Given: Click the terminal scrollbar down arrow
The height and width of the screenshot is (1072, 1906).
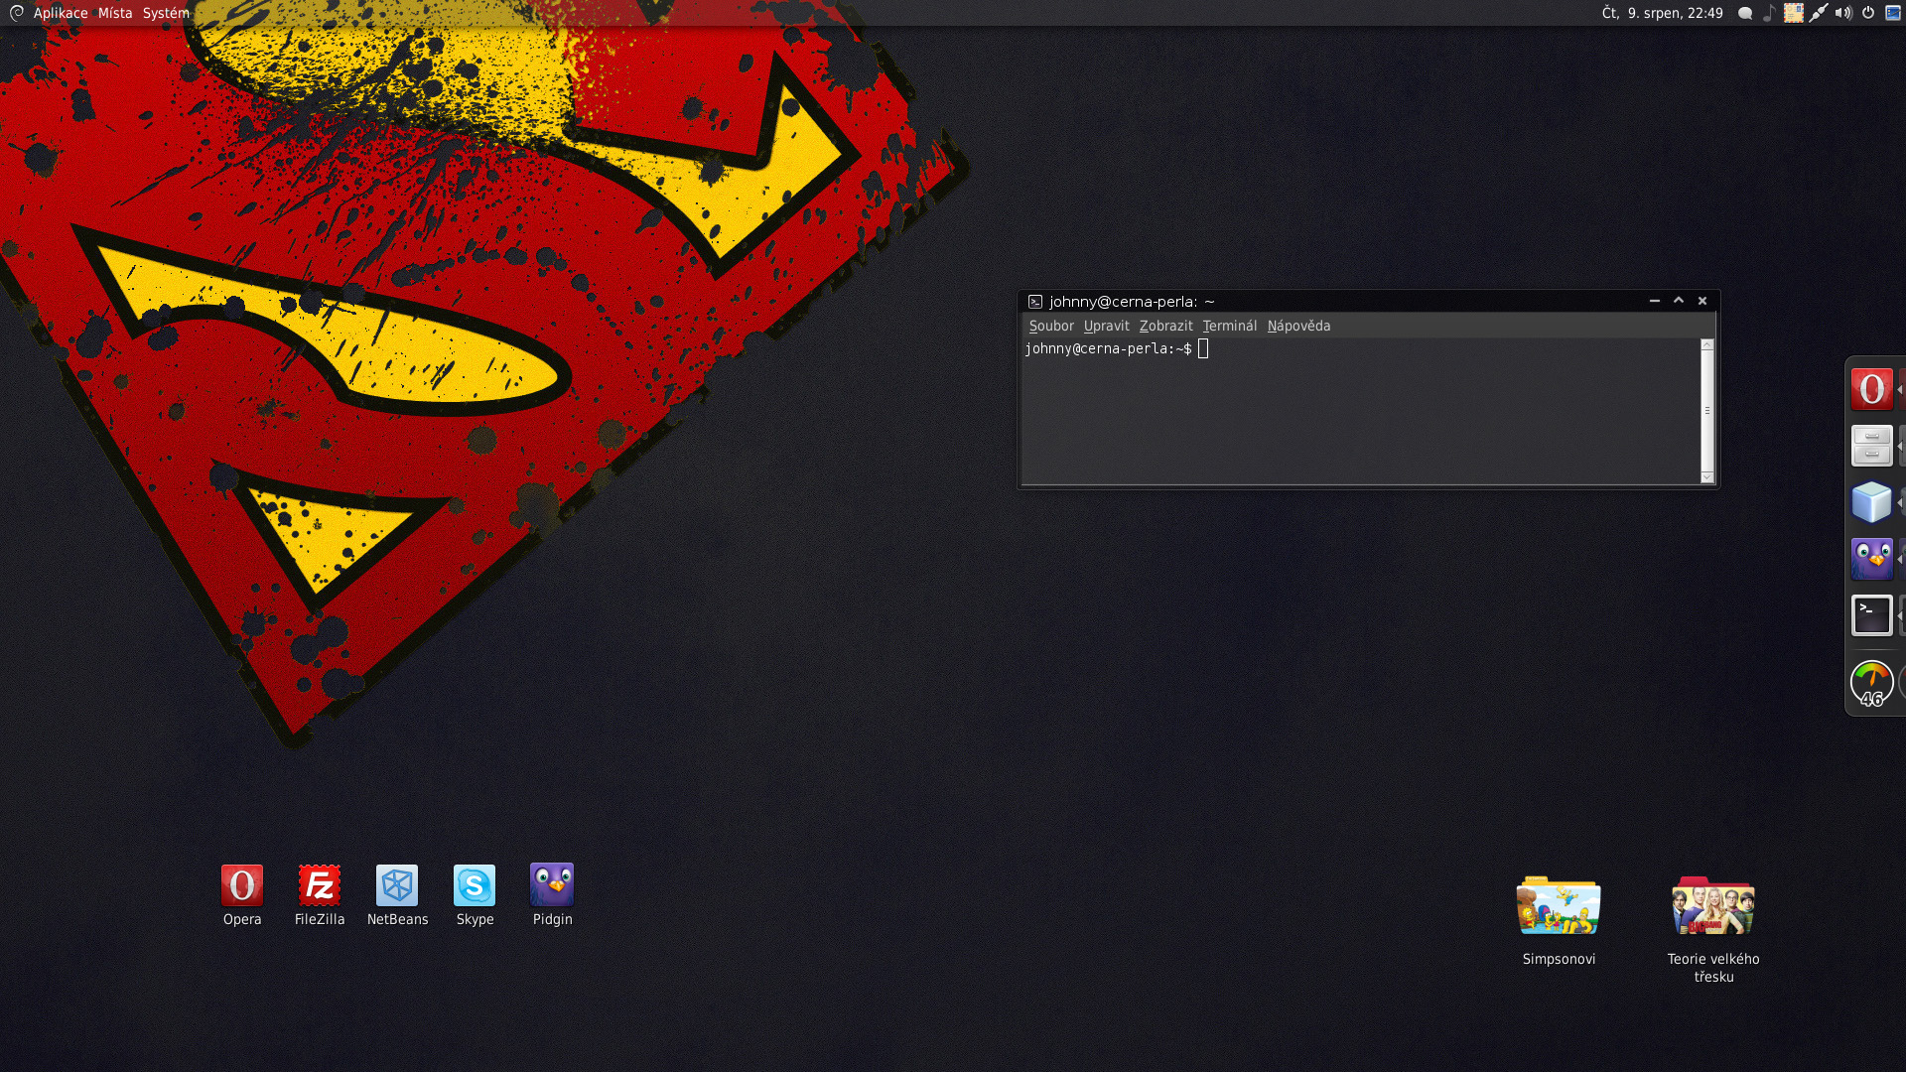Looking at the screenshot, I should (x=1707, y=477).
